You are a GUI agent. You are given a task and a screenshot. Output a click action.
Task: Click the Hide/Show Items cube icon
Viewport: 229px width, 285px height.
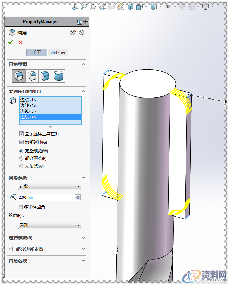[154, 7]
